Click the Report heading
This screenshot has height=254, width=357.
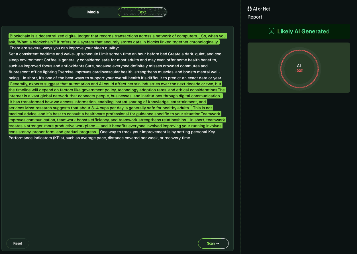[255, 17]
